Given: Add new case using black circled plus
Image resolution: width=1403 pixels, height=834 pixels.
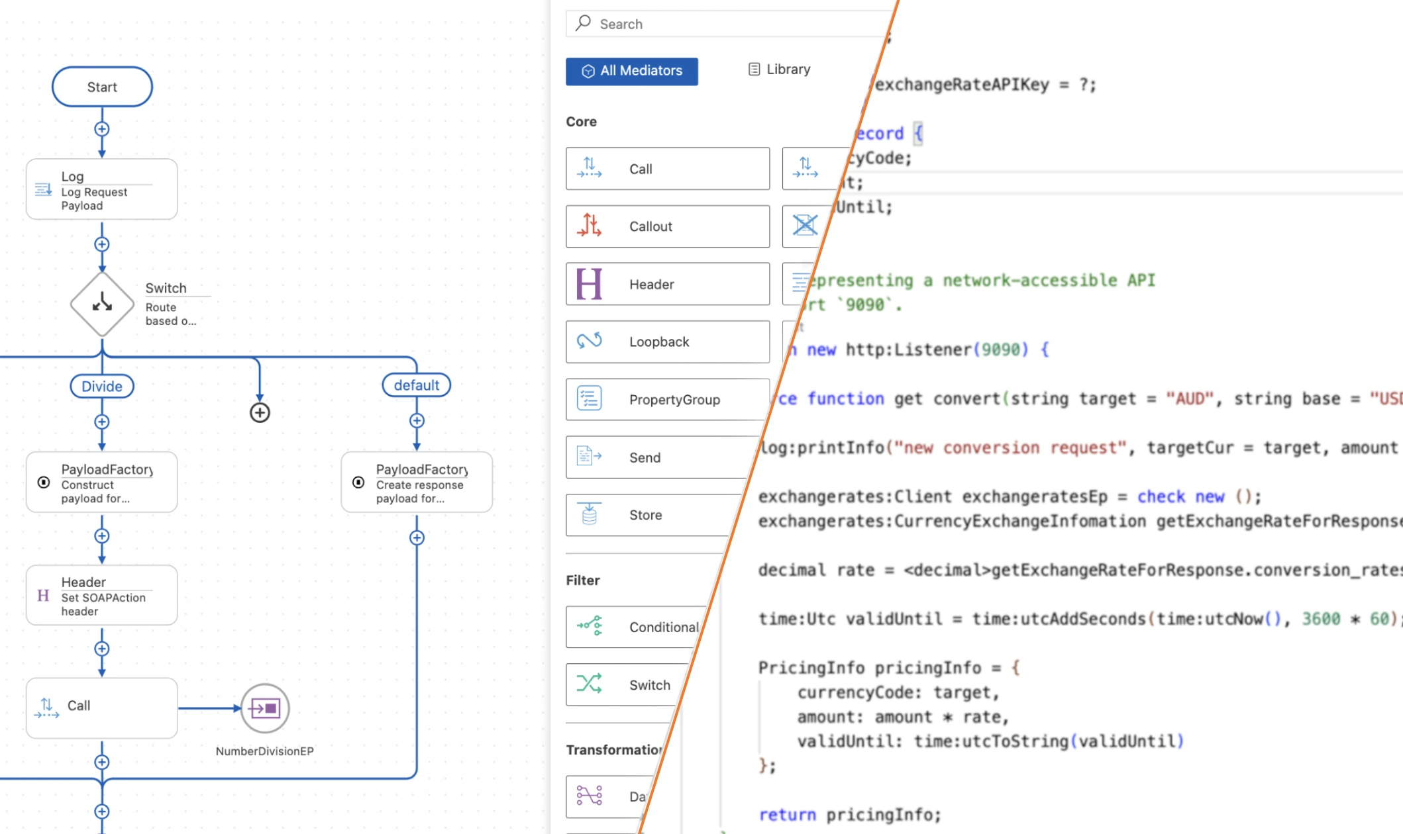Looking at the screenshot, I should (260, 413).
